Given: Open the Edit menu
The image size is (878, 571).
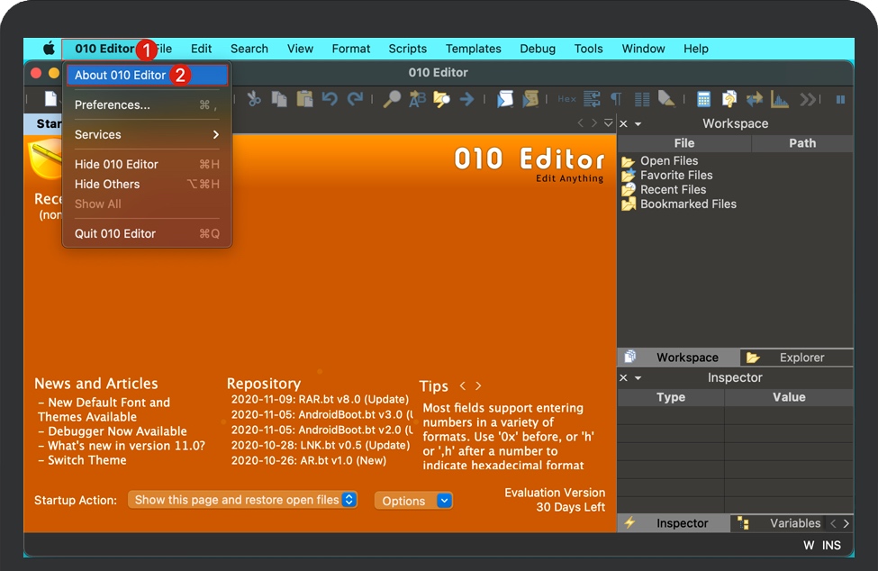Looking at the screenshot, I should point(201,49).
